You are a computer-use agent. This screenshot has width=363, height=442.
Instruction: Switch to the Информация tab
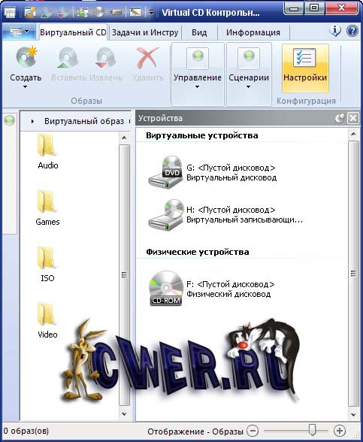point(253,32)
